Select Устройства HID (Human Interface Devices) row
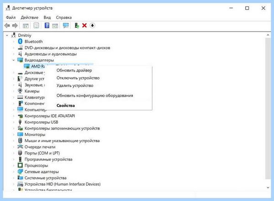 point(63,184)
